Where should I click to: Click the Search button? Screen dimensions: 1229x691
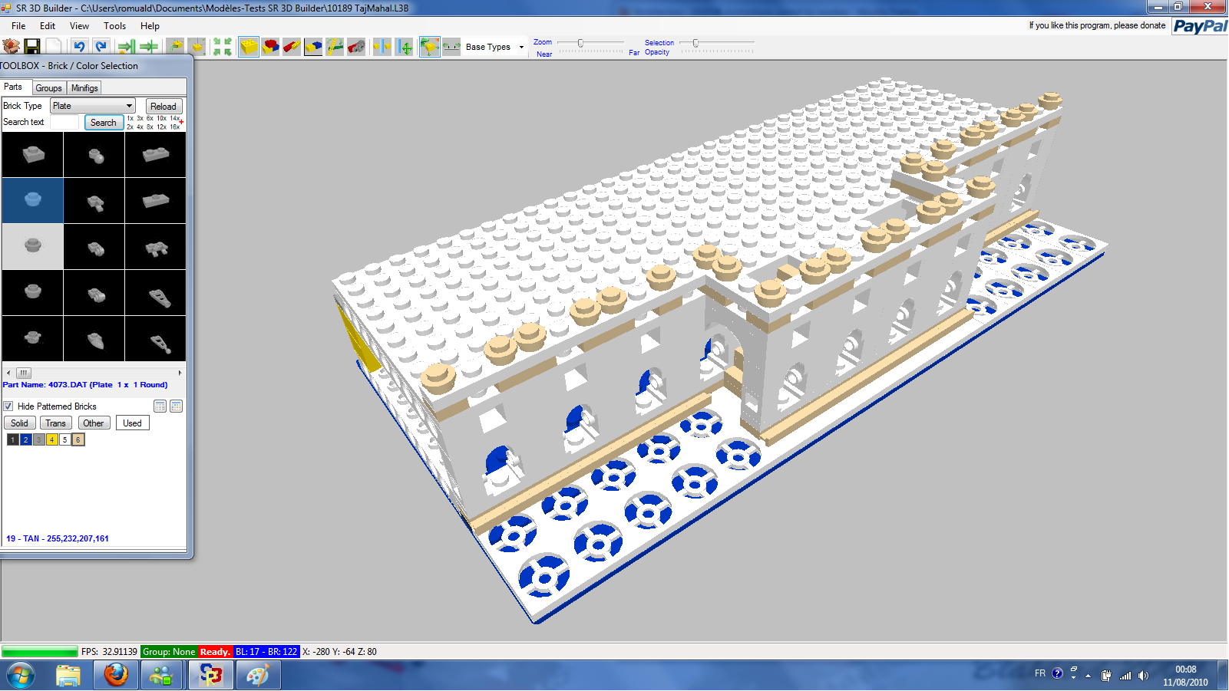point(104,123)
